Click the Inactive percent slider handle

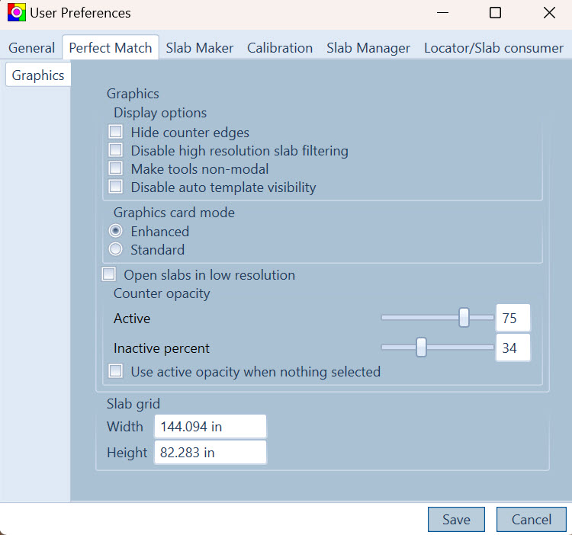pos(421,348)
